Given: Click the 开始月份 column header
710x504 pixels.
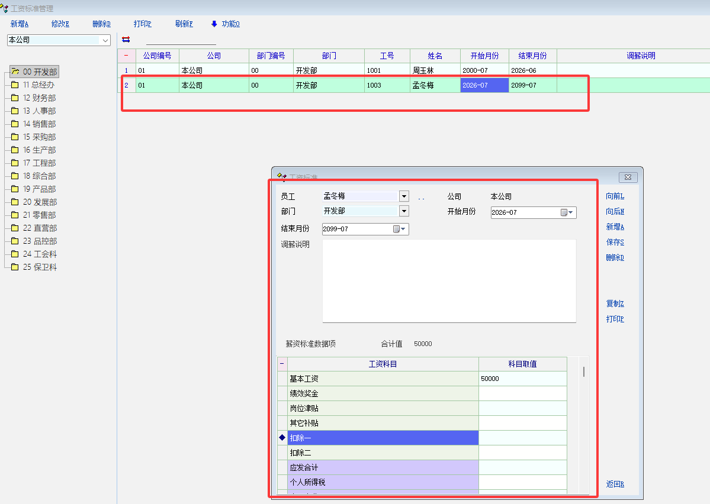Looking at the screenshot, I should point(484,56).
